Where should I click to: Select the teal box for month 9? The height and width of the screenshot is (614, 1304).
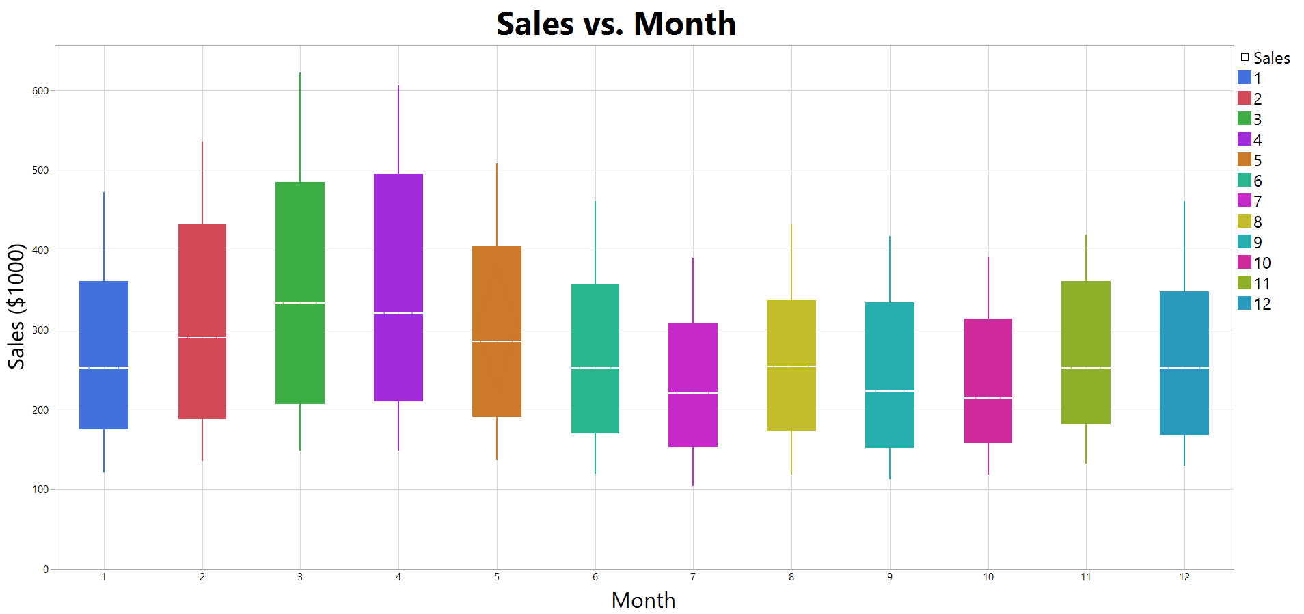click(x=890, y=342)
